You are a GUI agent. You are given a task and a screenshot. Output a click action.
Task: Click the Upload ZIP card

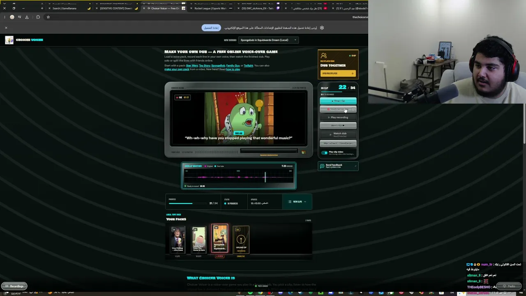[x=241, y=239]
